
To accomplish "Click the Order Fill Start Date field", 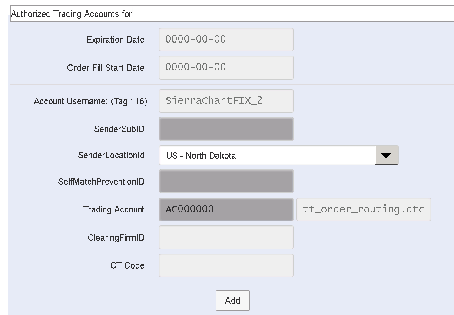I will 226,67.
